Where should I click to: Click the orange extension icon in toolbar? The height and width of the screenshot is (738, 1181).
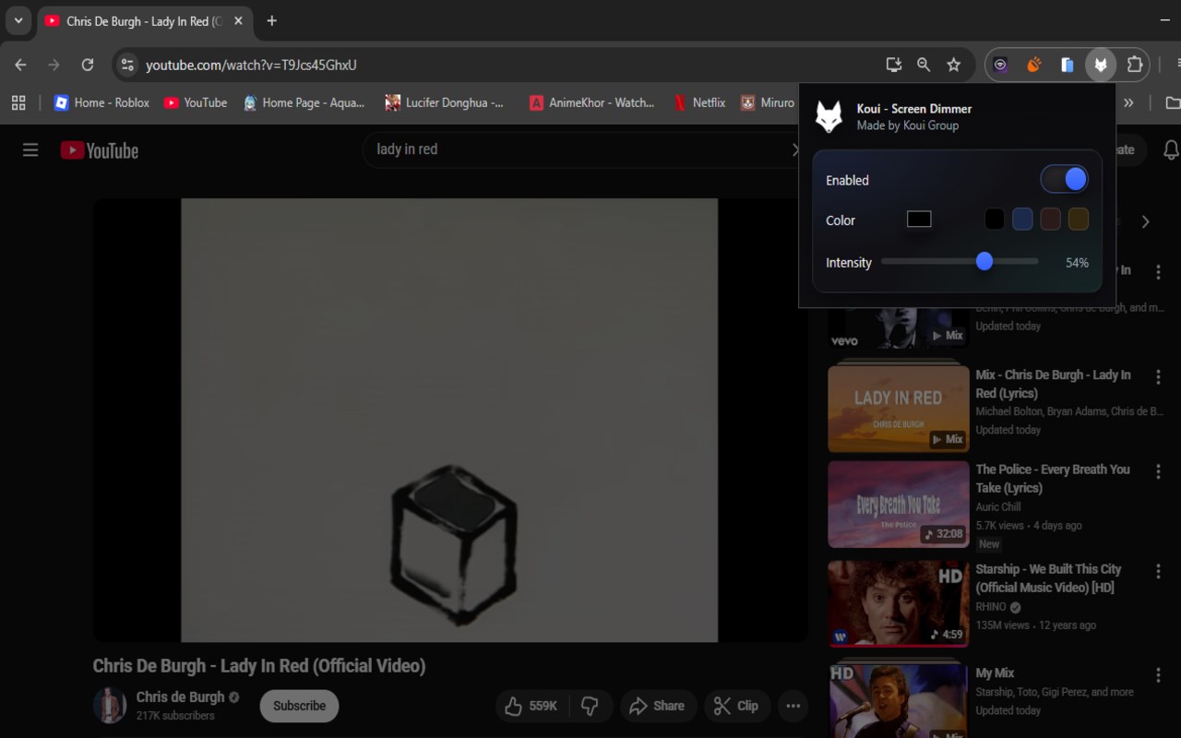pyautogui.click(x=1033, y=65)
